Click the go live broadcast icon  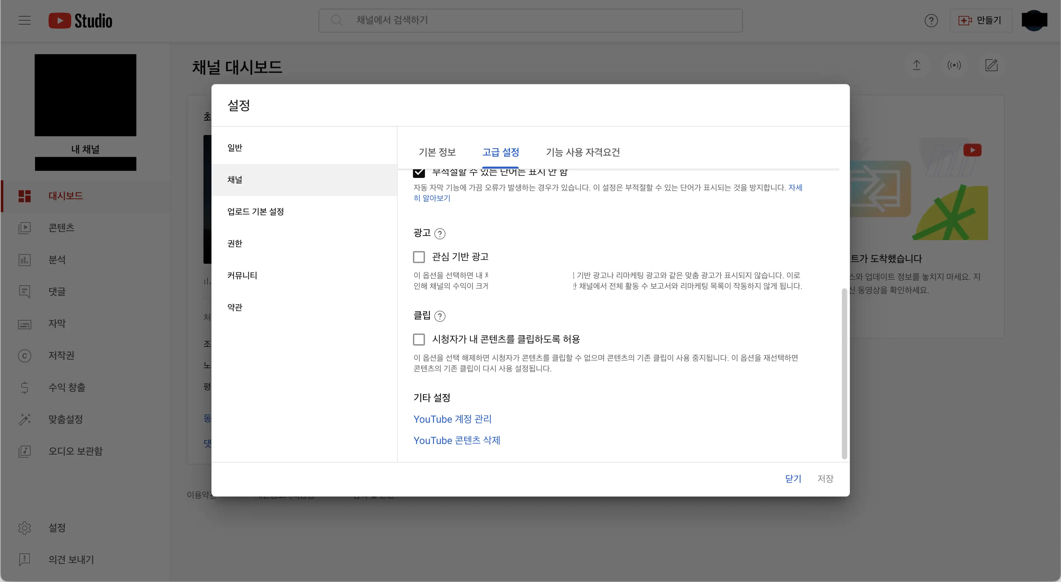tap(954, 65)
